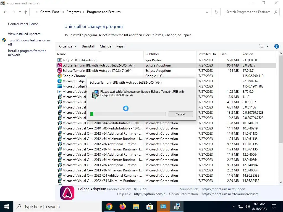Click icon of Visual C++ 2010 x64 Redistributable
This screenshot has height=212, width=283.
pyautogui.click(x=60, y=123)
